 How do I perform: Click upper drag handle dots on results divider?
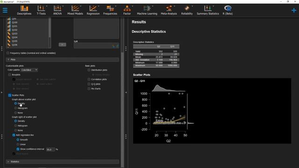126,49
